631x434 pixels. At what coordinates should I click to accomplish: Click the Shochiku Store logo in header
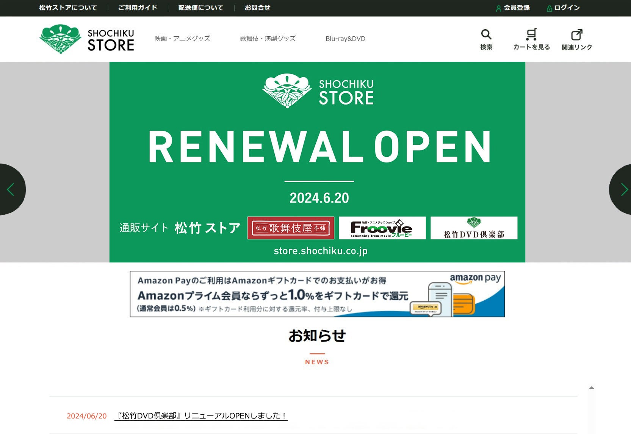coord(87,39)
